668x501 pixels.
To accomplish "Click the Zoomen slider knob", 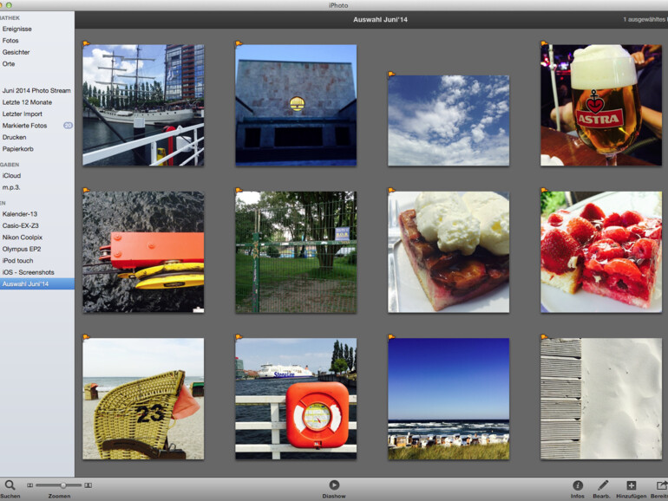I will 63,485.
